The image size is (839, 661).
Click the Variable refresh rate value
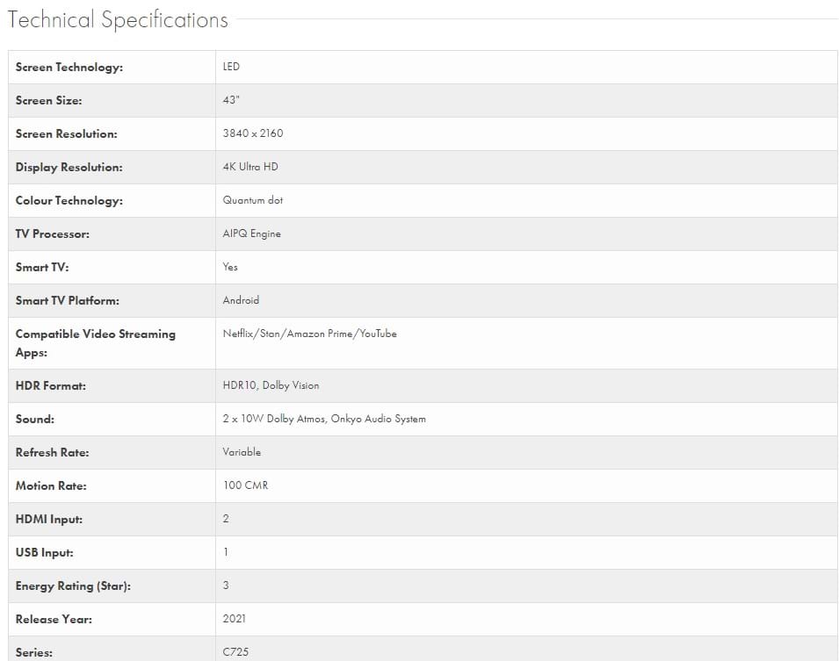(242, 452)
